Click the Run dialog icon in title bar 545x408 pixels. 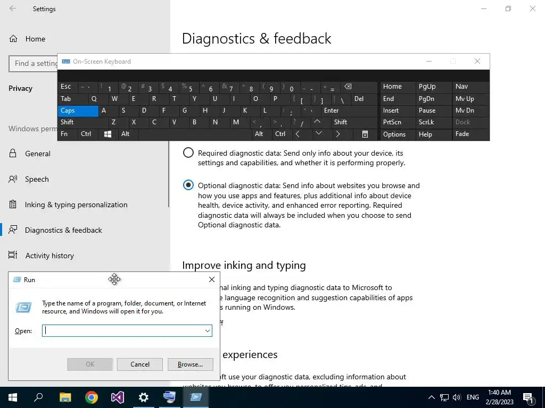pyautogui.click(x=16, y=279)
